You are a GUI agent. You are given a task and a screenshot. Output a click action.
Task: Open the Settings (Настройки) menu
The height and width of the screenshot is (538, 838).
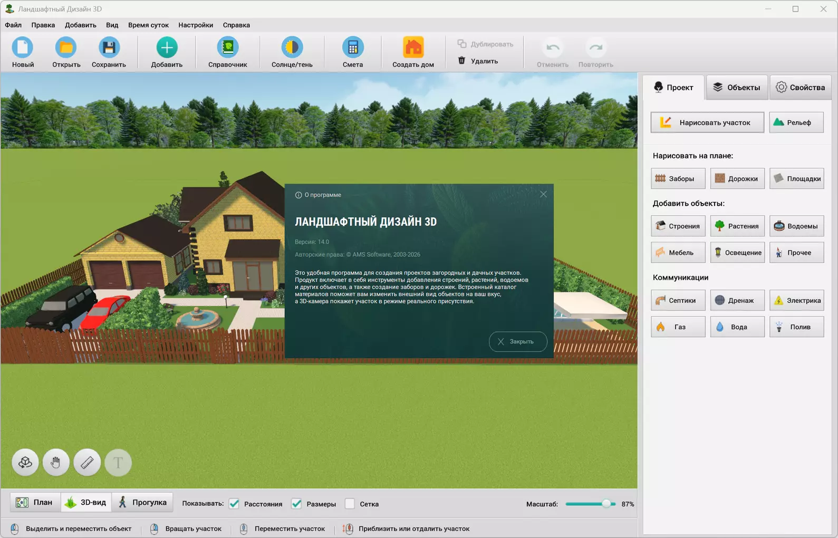pyautogui.click(x=196, y=25)
